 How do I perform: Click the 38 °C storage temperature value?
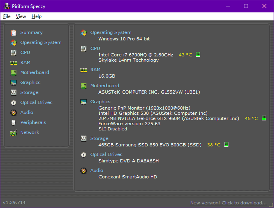214,145
